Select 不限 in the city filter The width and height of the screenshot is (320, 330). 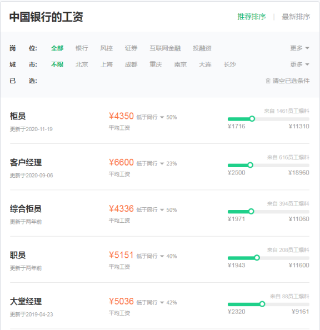click(57, 64)
